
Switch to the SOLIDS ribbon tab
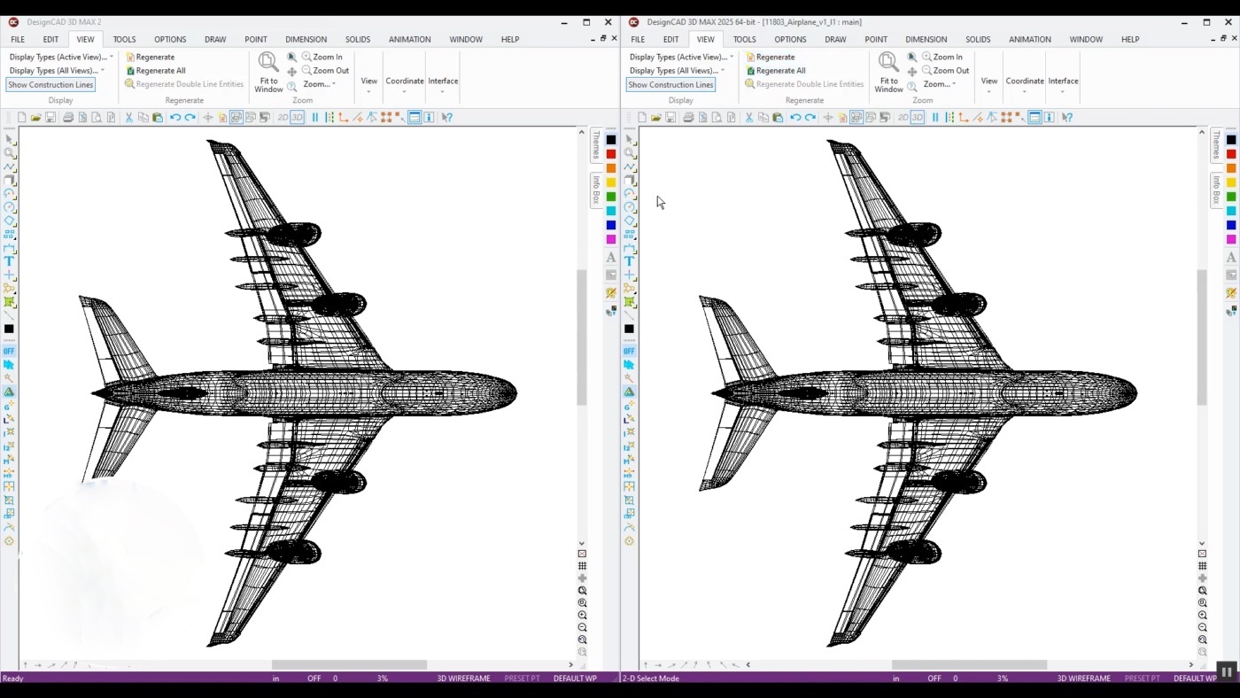pyautogui.click(x=358, y=39)
